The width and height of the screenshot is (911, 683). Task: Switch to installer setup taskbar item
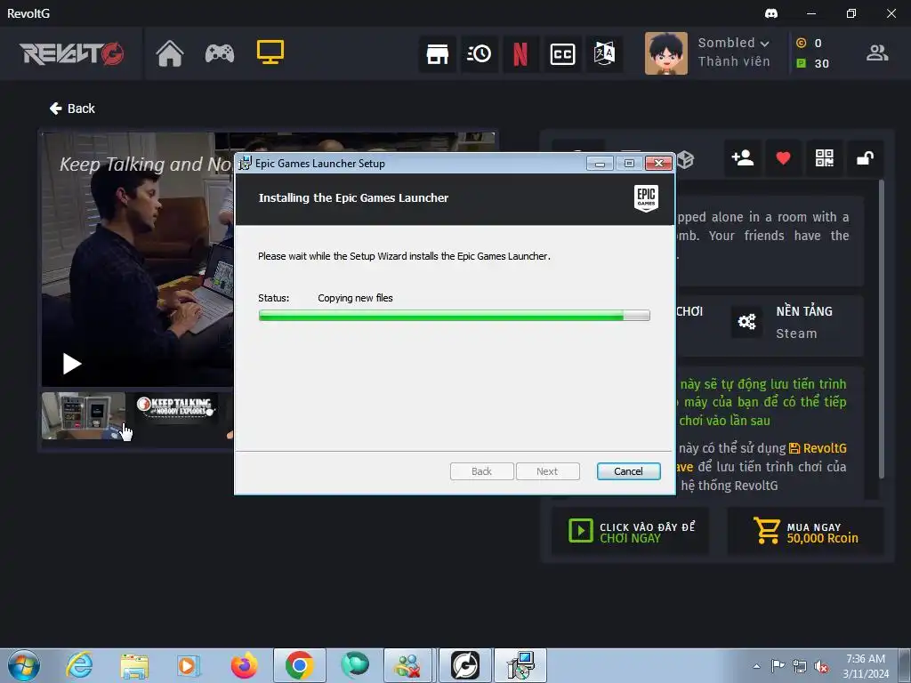(x=520, y=665)
